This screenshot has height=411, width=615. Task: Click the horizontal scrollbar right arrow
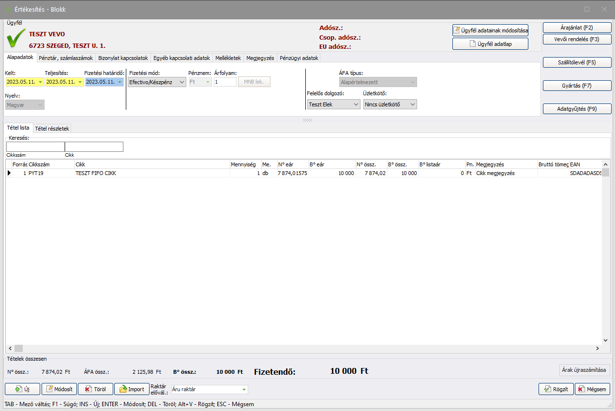coord(598,348)
